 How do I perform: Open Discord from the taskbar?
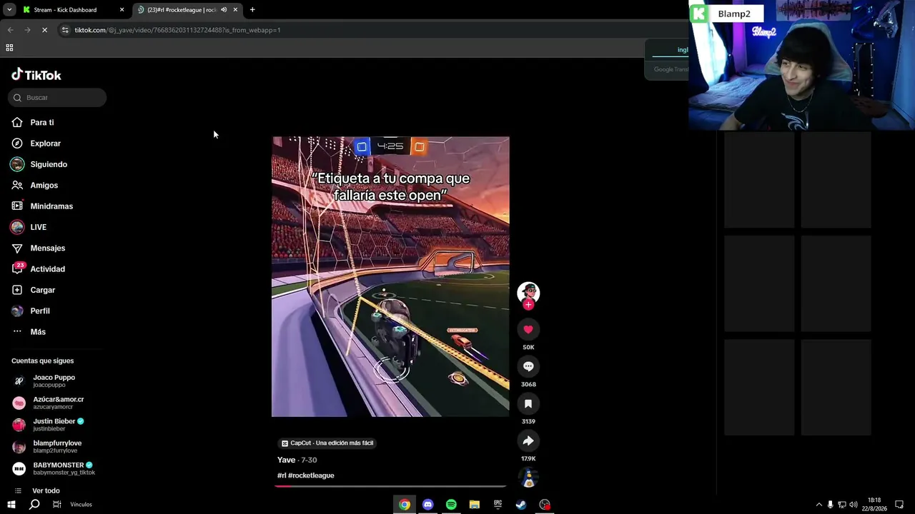pos(427,505)
